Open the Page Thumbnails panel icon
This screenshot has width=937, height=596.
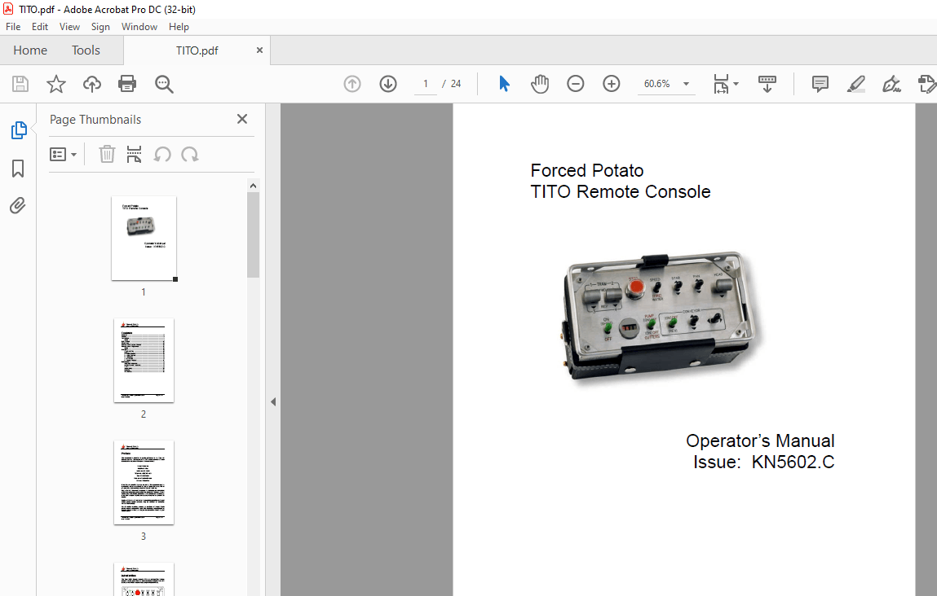tap(18, 129)
